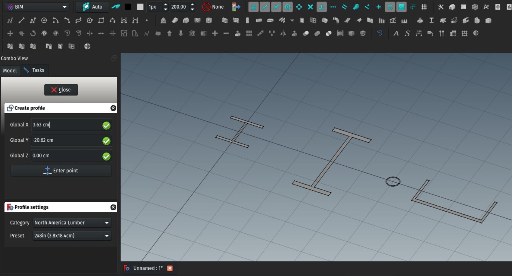
Task: Select the Pipe elbow connector tool
Action: point(336,20)
